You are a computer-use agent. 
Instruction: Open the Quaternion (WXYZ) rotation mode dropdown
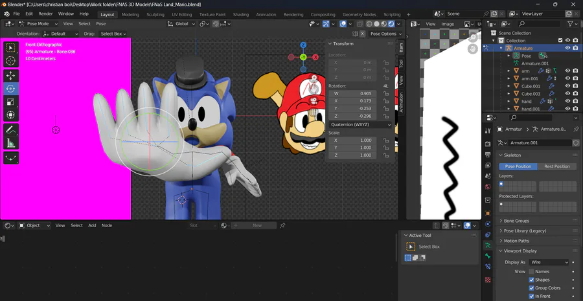(360, 124)
